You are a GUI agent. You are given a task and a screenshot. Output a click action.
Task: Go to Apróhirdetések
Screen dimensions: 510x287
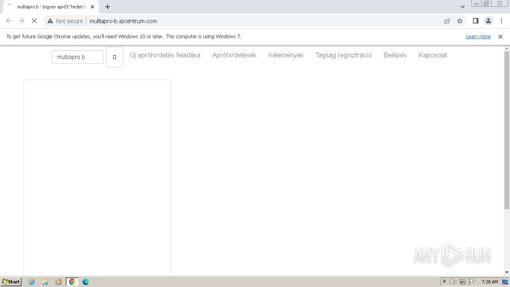click(234, 55)
